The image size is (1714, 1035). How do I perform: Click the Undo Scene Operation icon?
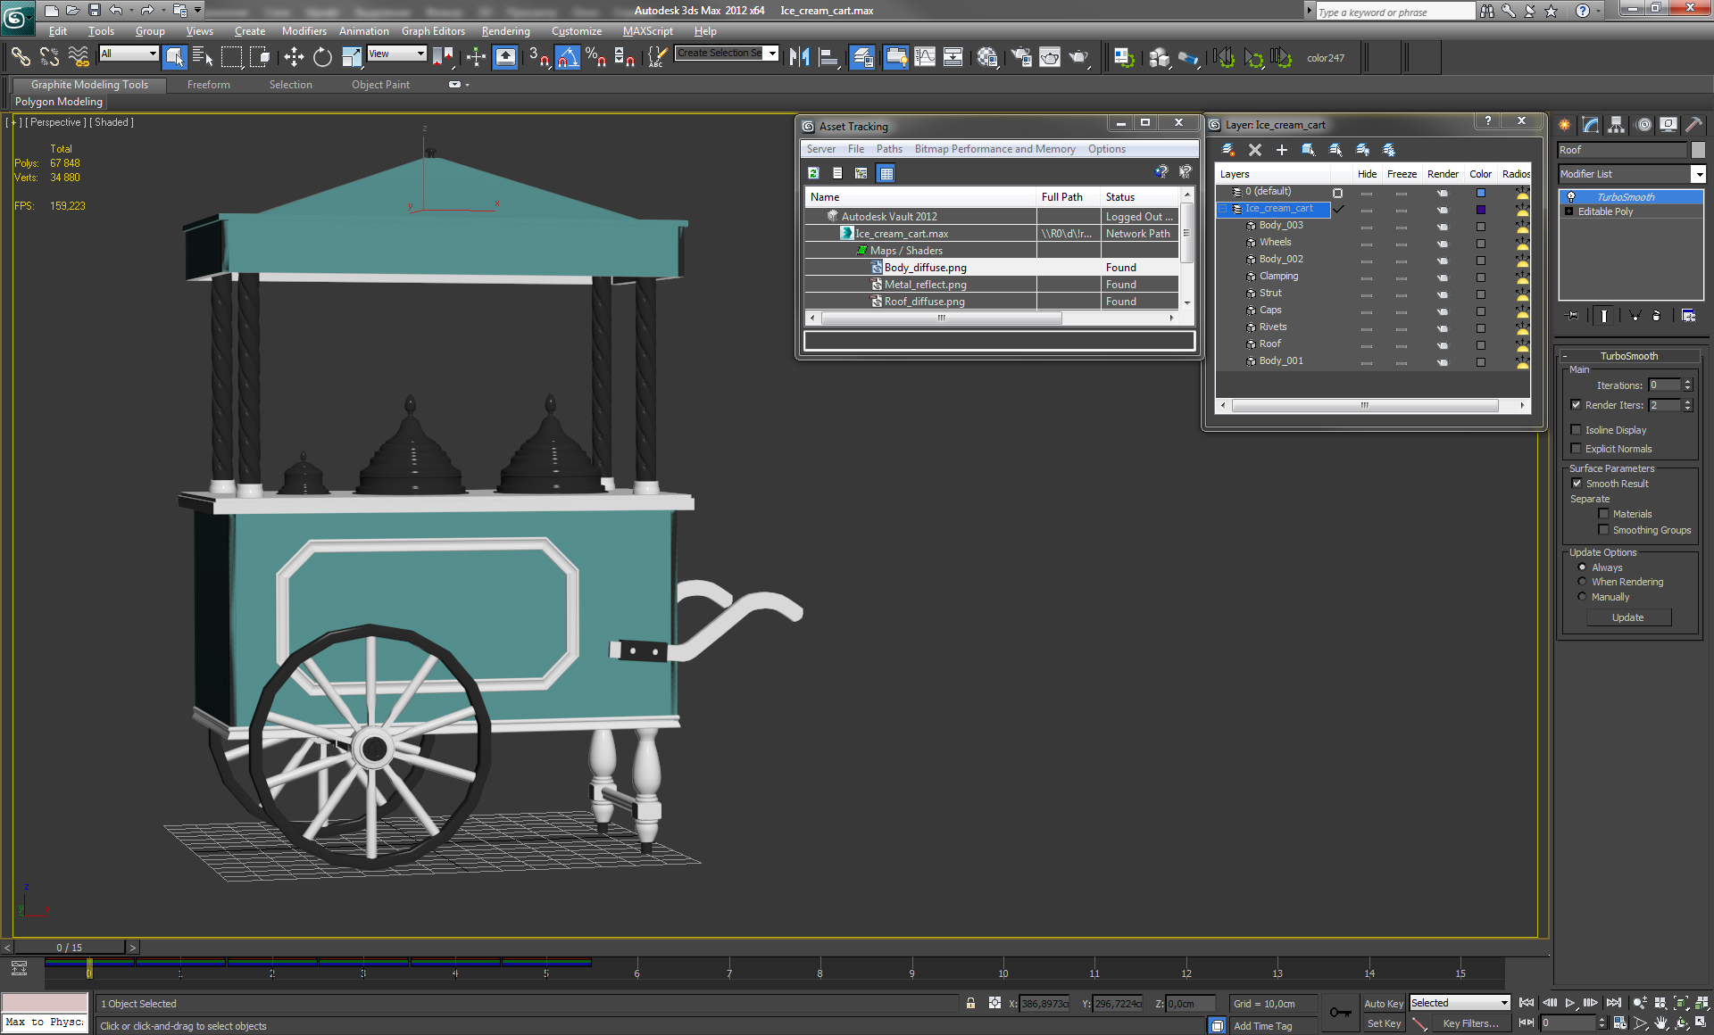coord(110,10)
